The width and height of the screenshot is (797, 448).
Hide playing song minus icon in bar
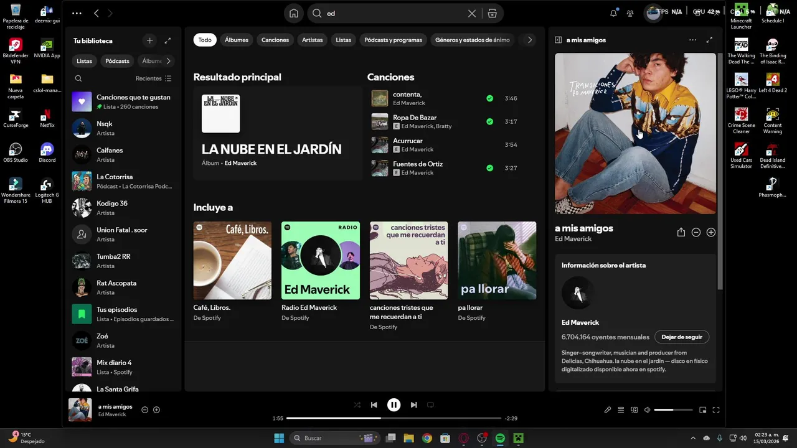tap(144, 409)
